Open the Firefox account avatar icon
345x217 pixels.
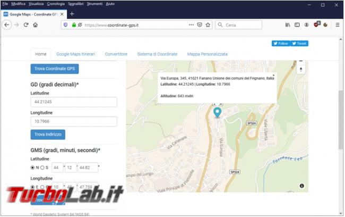[306, 24]
